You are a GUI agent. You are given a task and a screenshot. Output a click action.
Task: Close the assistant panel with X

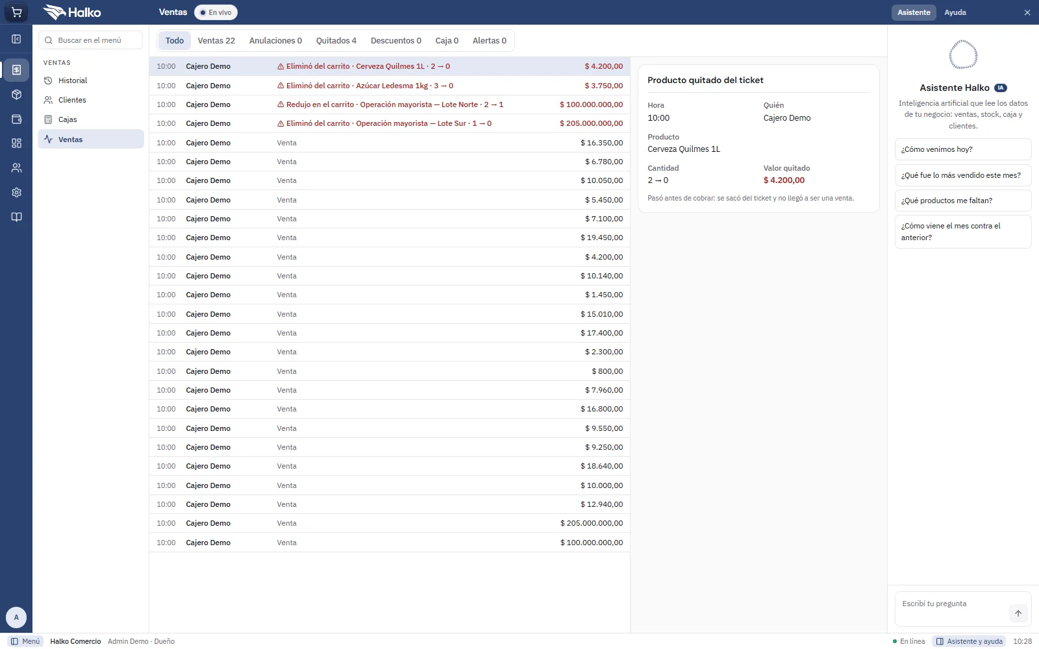(1027, 12)
